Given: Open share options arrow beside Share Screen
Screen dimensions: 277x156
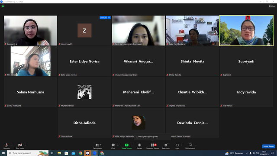Looking at the screenshot, I should pos(132,145).
